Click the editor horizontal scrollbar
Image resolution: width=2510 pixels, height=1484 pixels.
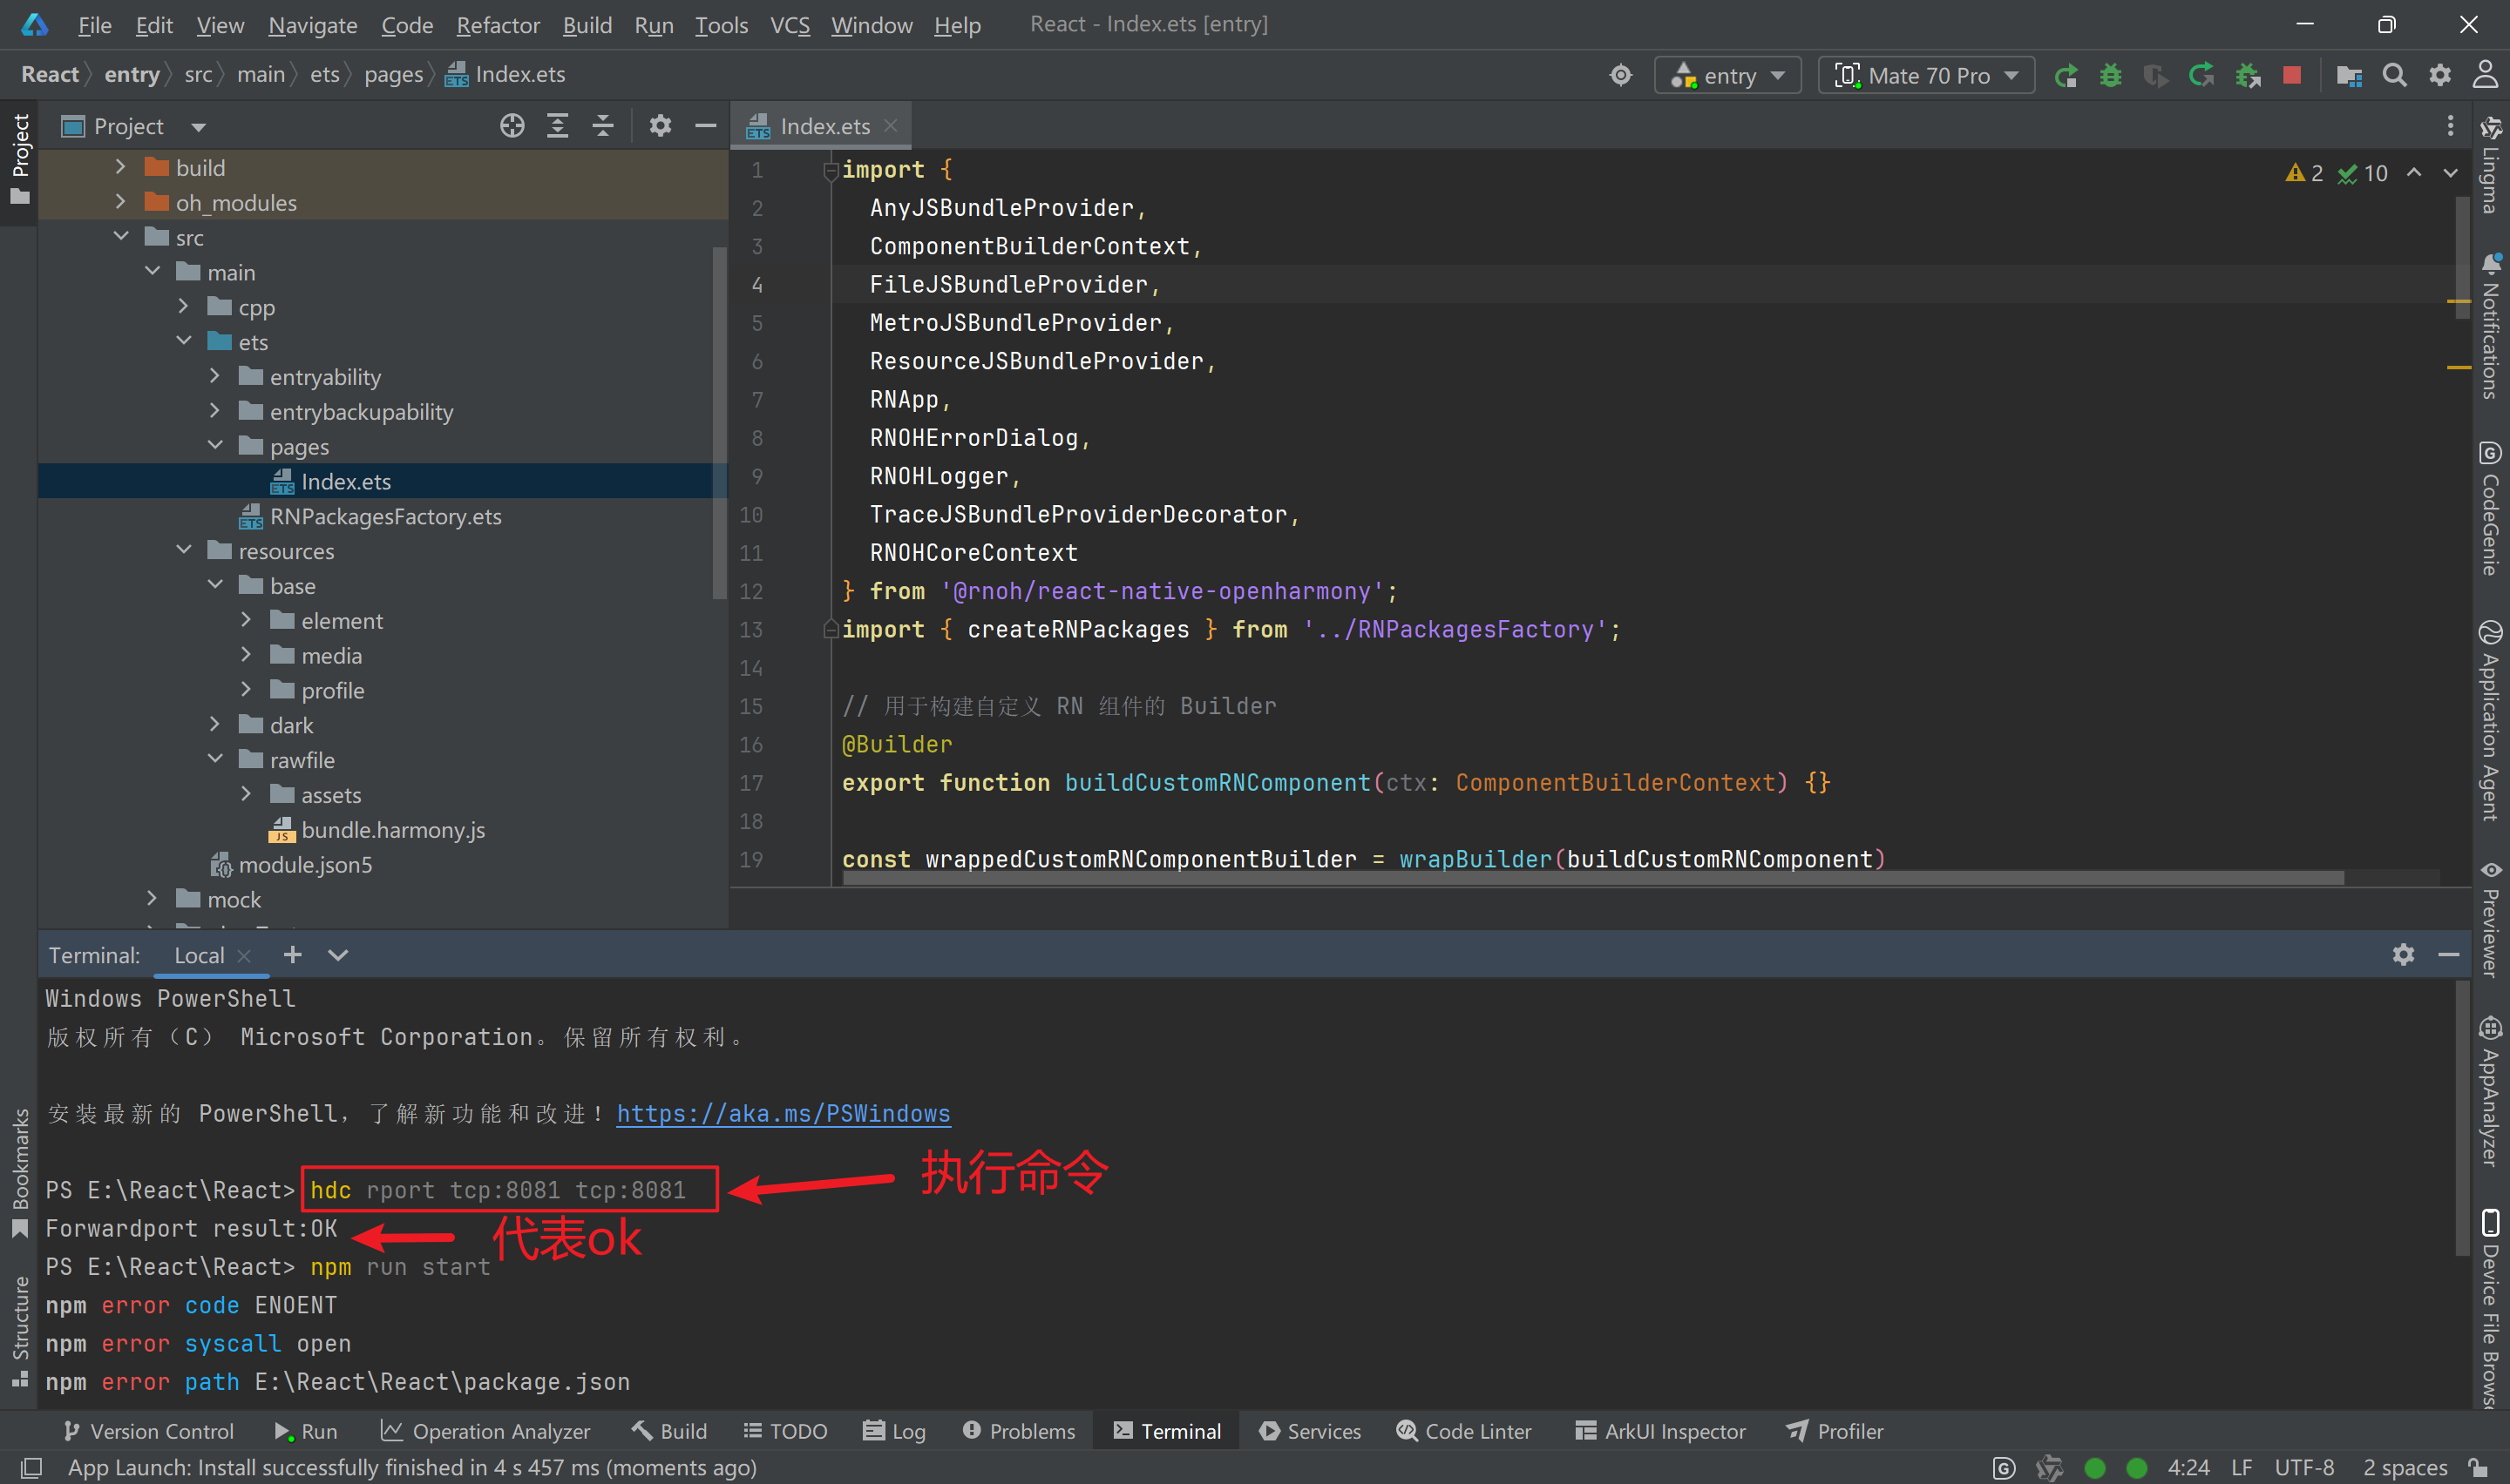(x=1591, y=878)
